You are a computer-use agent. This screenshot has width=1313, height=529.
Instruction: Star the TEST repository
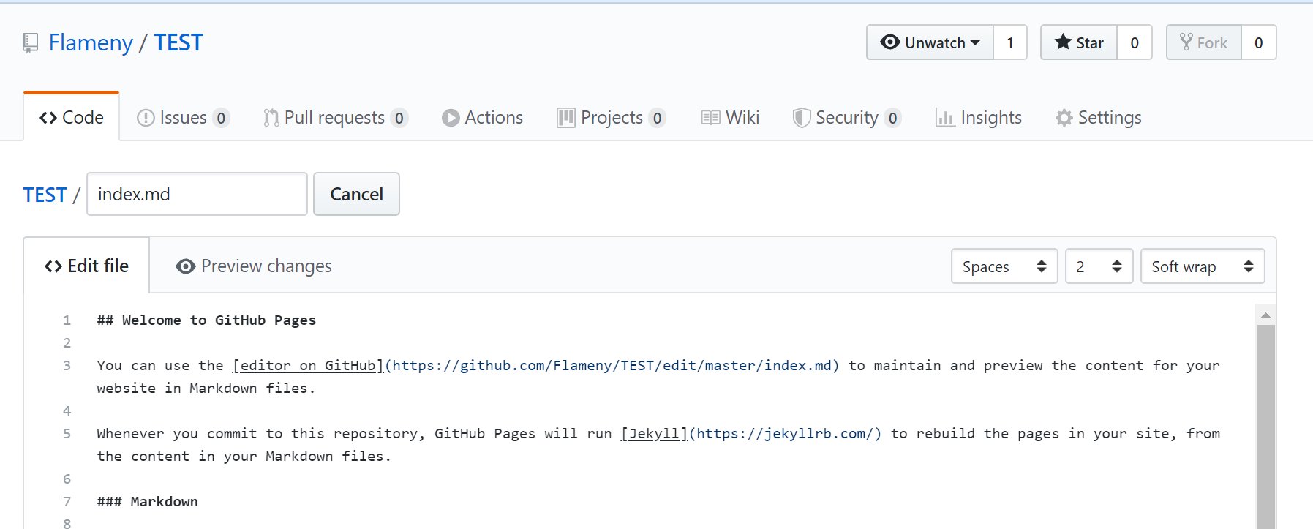click(x=1079, y=42)
